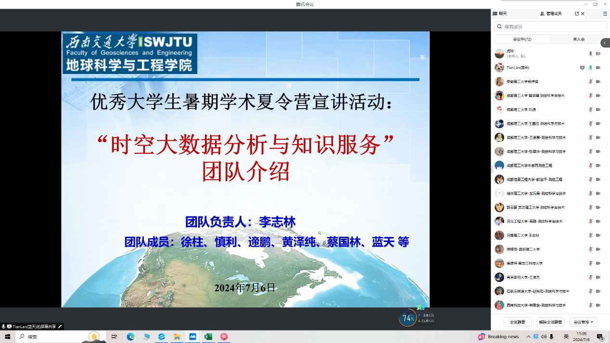
Task: Open Excel from the Windows taskbar
Action: (x=208, y=337)
